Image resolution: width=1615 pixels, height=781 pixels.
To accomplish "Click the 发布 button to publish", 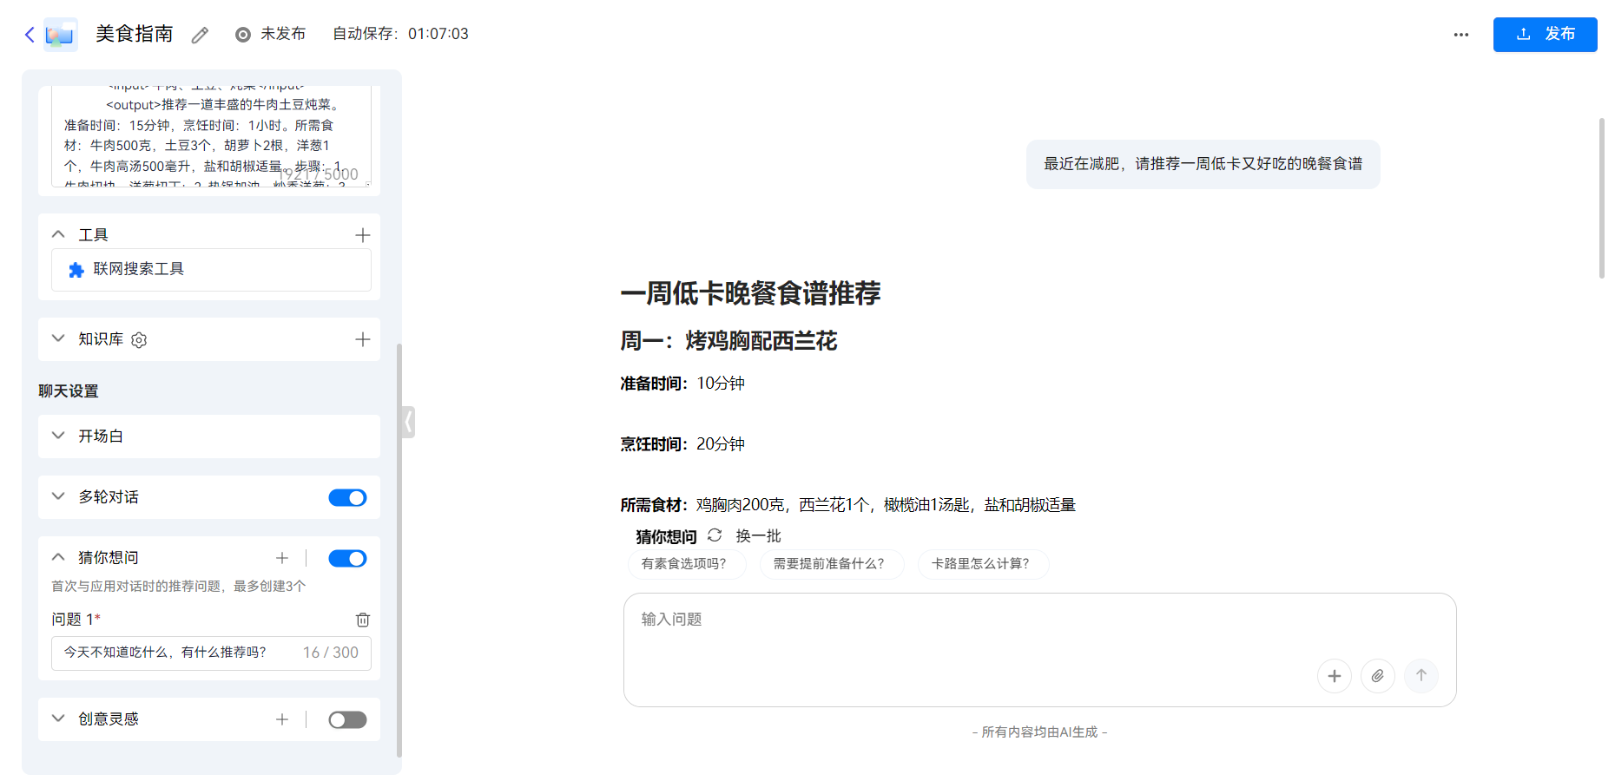I will coord(1545,34).
